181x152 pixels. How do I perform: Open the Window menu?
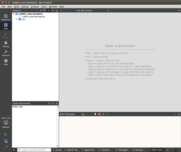(x=53, y=6)
